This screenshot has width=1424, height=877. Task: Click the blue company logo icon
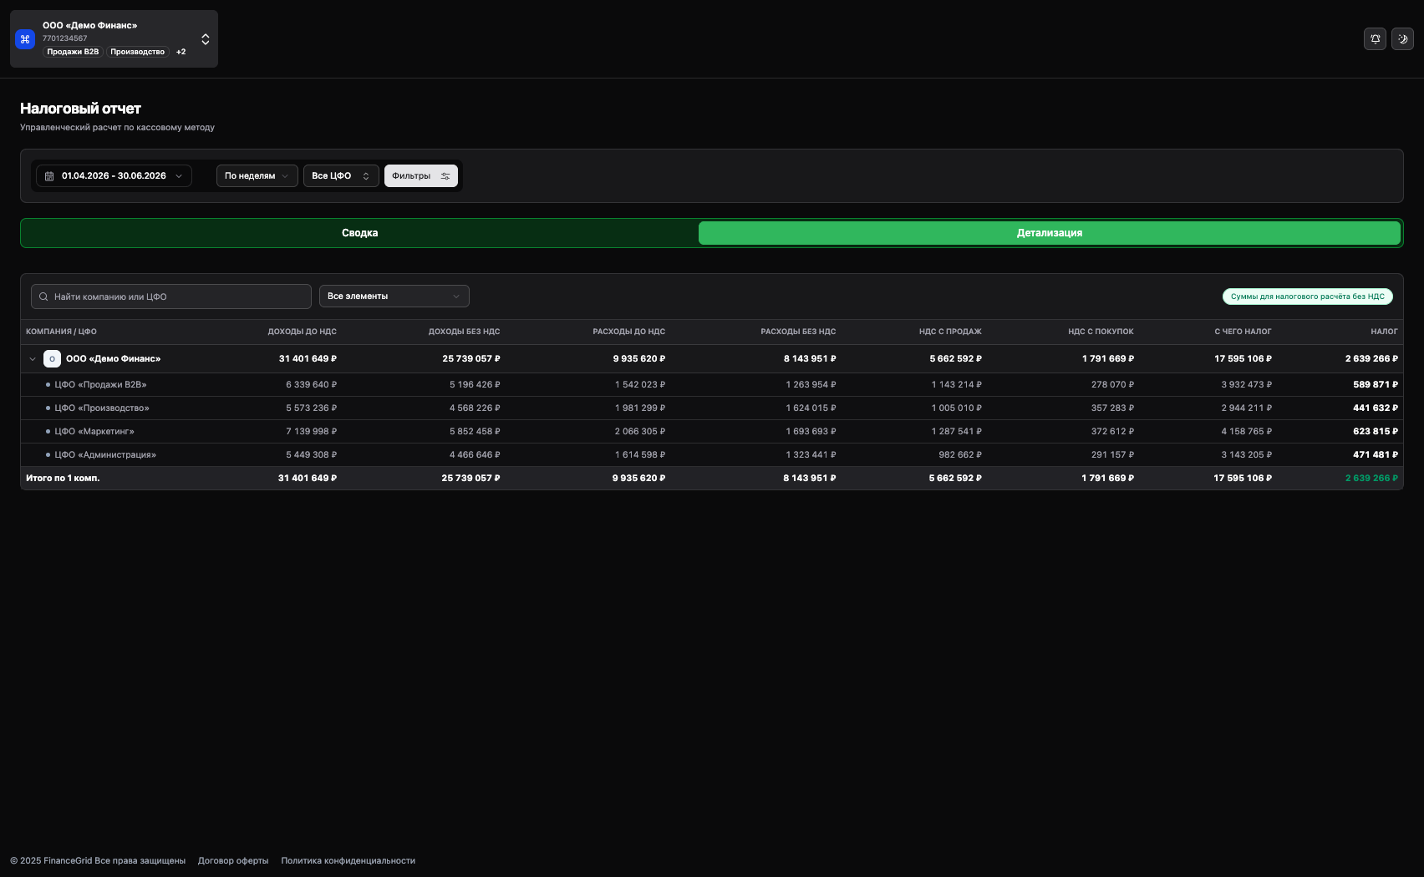click(x=25, y=39)
